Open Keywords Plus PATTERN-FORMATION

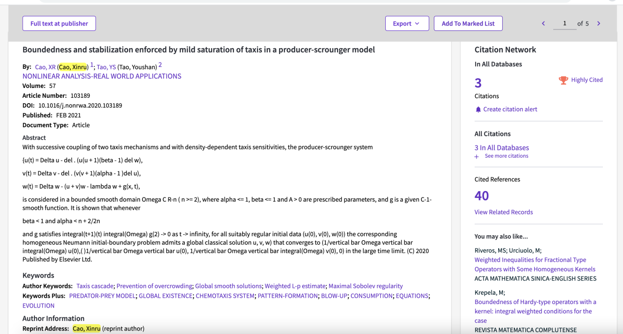tap(287, 296)
